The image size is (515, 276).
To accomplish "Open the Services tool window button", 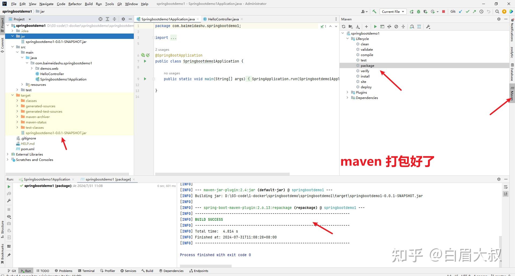I will [x=128, y=271].
